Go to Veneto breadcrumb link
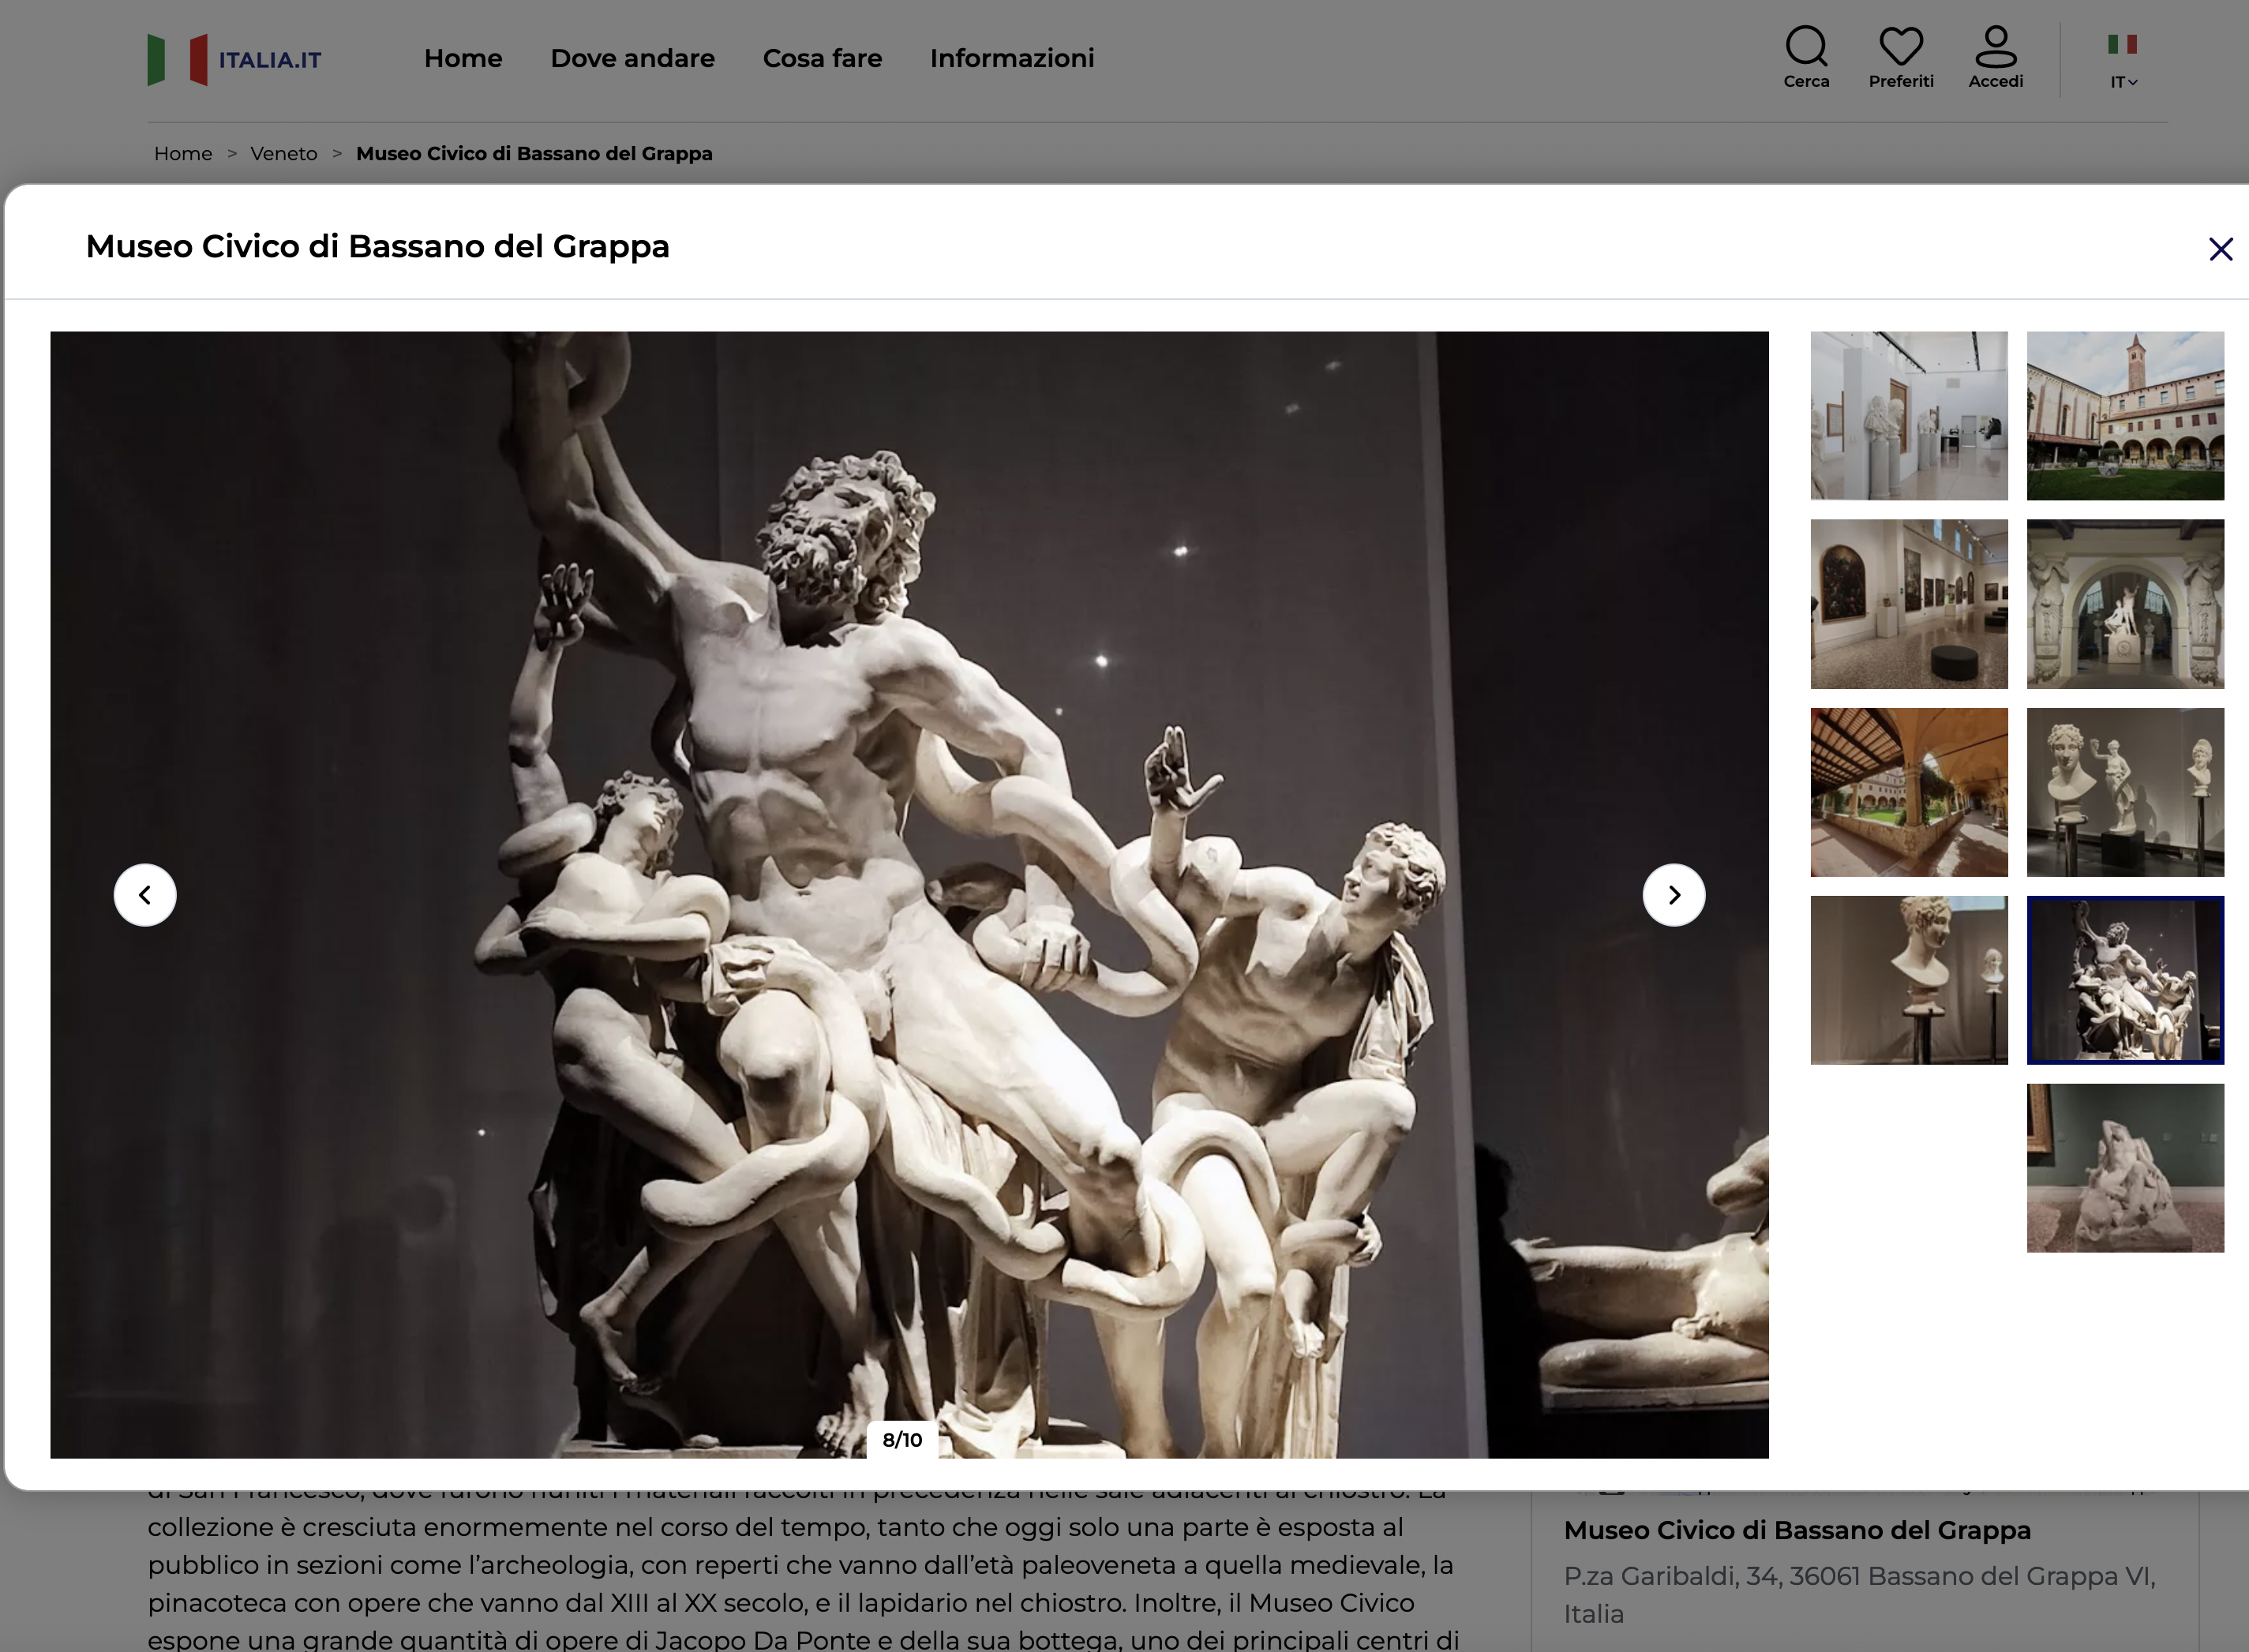The image size is (2249, 1652). [284, 153]
